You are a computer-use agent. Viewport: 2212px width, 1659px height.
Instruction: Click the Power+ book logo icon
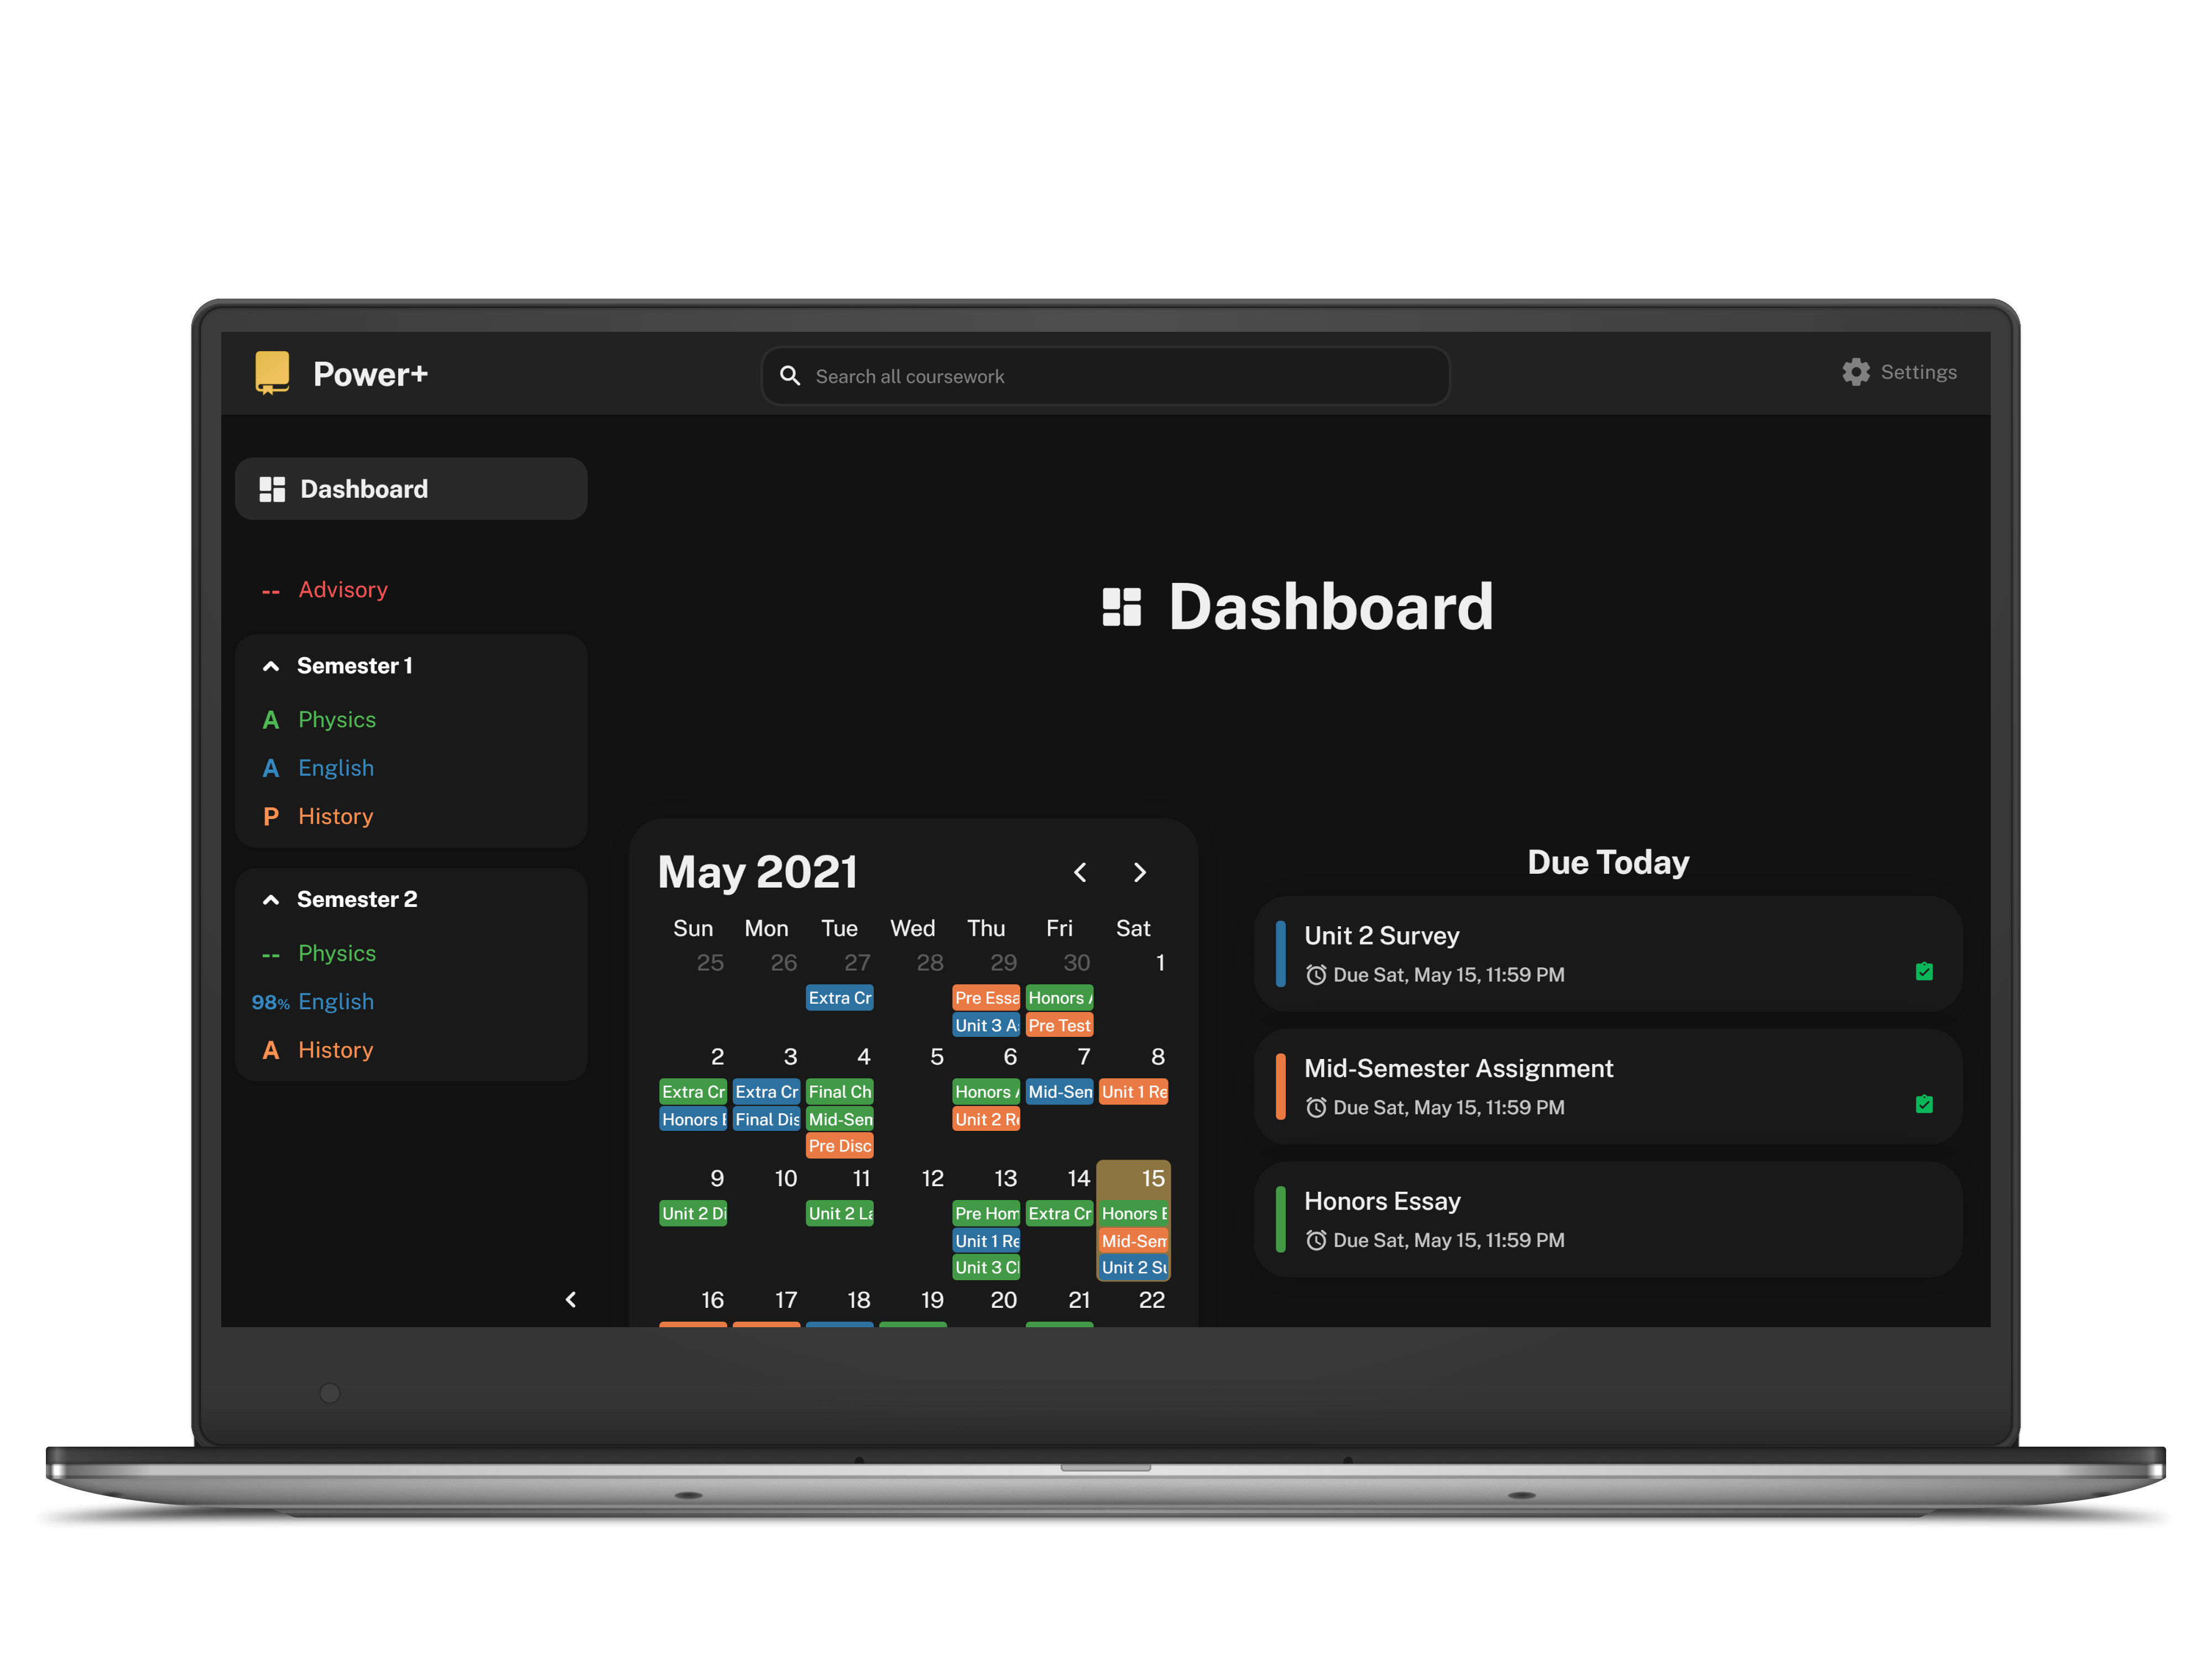272,372
